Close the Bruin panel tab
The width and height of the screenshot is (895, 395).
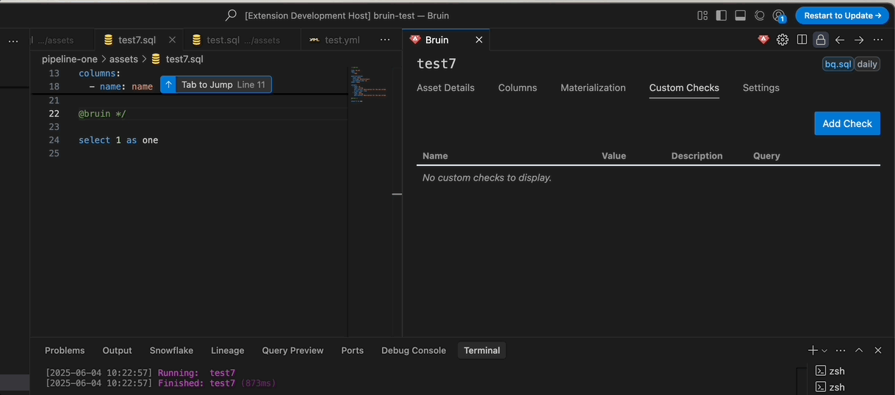click(x=479, y=40)
